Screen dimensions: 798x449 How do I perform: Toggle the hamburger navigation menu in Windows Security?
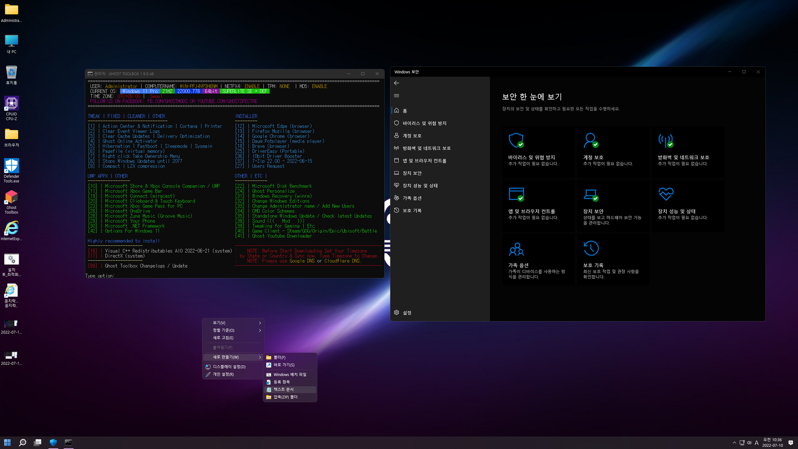396,96
